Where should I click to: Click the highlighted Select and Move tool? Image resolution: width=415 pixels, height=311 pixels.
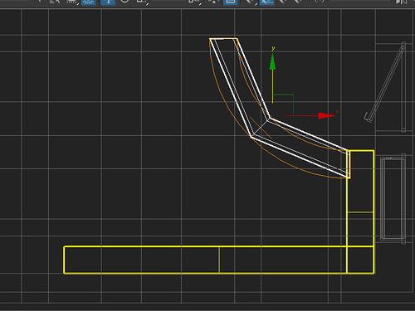tap(108, 2)
